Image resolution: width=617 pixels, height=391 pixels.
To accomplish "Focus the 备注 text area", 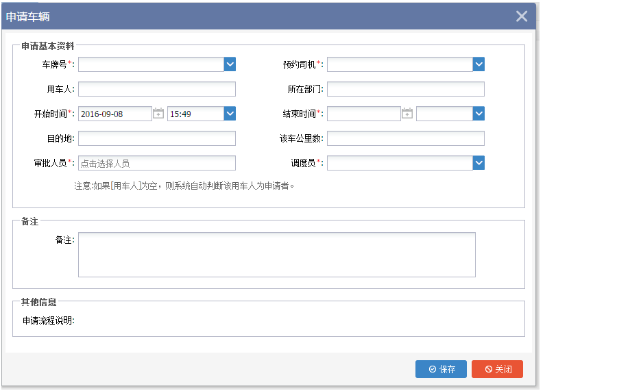I will [277, 255].
